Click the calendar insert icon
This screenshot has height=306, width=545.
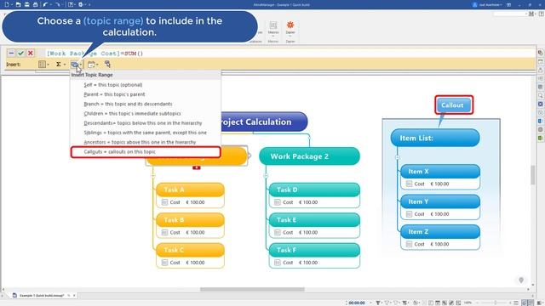point(91,65)
